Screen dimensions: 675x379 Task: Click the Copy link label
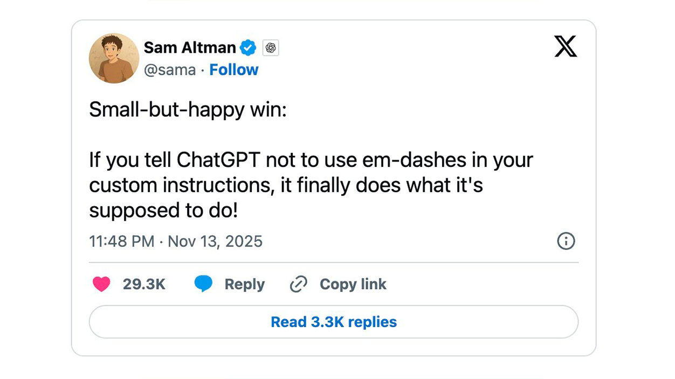click(353, 284)
